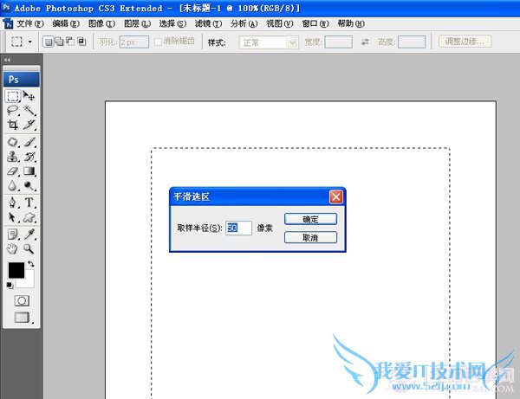Image resolution: width=520 pixels, height=399 pixels.
Task: Toggle the anti-alias checkbox
Action: coord(159,42)
